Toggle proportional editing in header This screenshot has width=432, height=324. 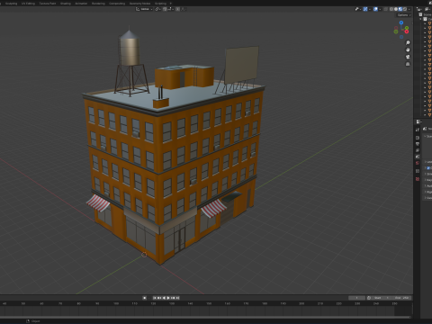[177, 9]
